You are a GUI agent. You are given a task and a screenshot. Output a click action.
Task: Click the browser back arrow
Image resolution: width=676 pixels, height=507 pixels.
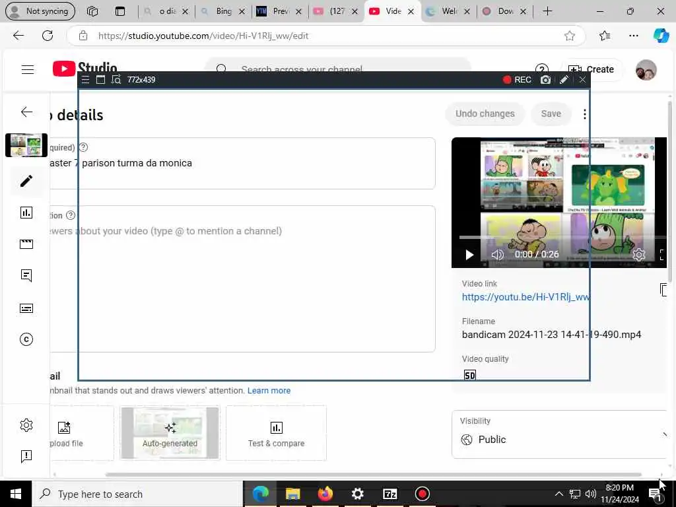point(18,36)
